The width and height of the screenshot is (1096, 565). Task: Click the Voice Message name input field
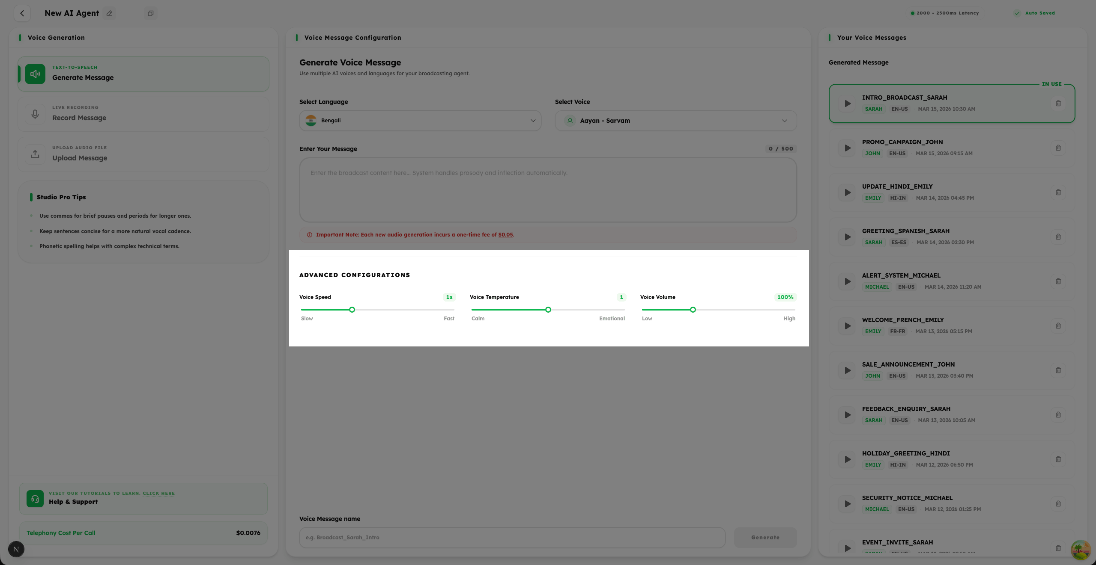511,537
